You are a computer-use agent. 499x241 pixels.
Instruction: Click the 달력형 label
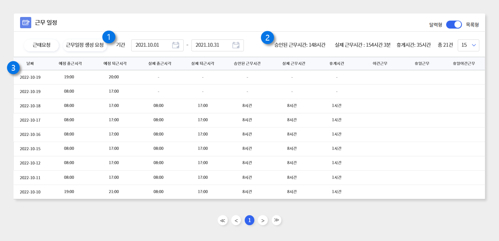tap(435, 24)
